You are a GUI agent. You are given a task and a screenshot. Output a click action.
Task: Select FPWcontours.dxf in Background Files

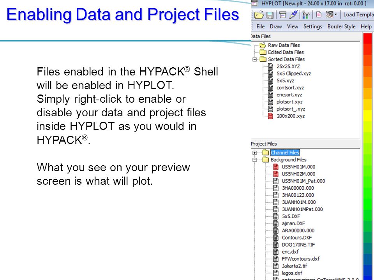click(300, 259)
